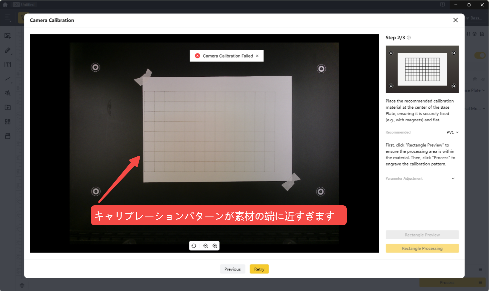Go to Home in the main window
Viewport: 489px width, 291px height.
[5, 5]
